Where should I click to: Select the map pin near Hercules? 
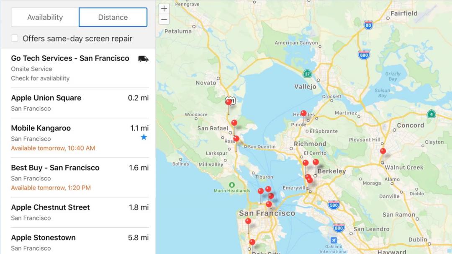[303, 114]
